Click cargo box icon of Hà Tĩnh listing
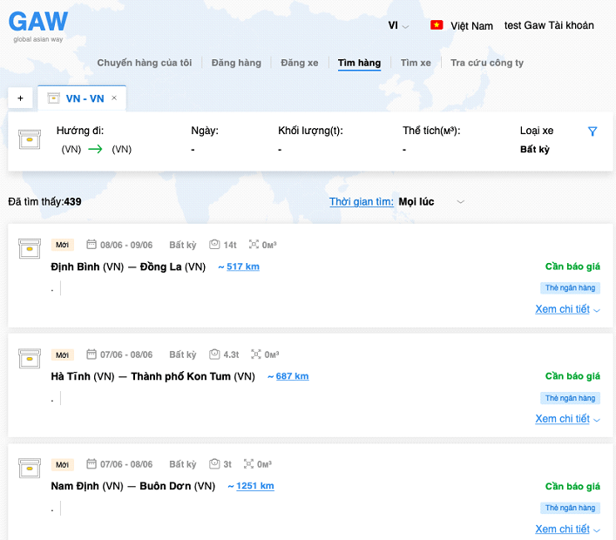 click(x=30, y=358)
